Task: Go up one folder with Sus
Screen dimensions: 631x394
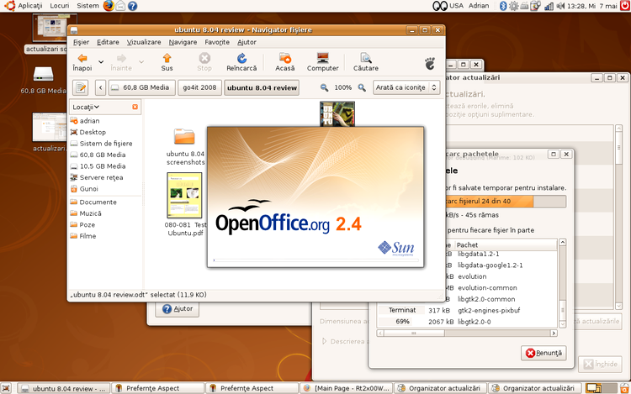Action: click(167, 61)
